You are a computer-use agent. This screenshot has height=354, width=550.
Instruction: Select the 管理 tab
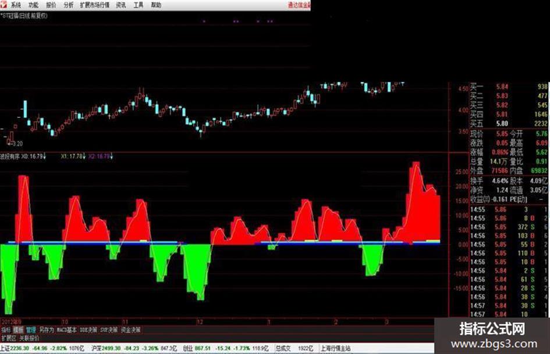click(x=31, y=330)
